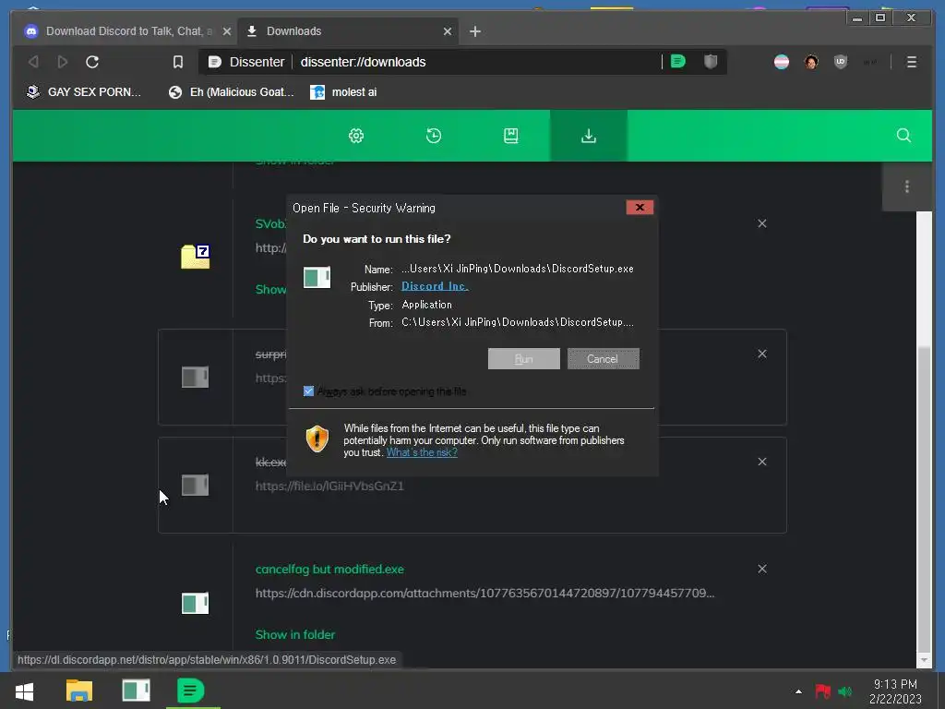This screenshot has height=709, width=945.
Task: Open the GAY SEX PORN bookmark
Action: coord(84,92)
